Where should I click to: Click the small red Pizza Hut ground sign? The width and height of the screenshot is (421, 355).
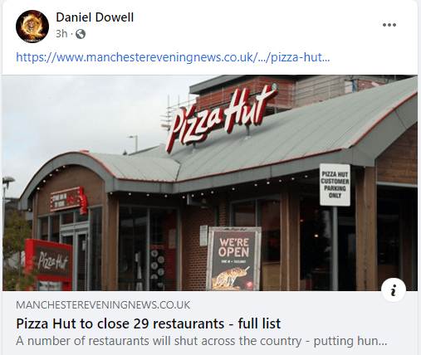(x=49, y=263)
